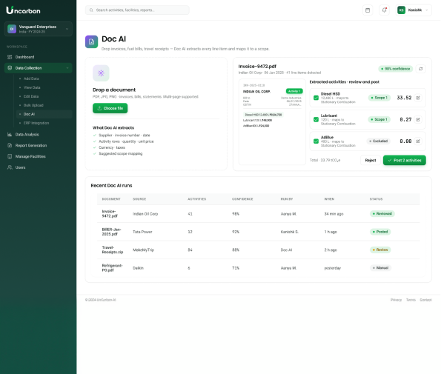Open Manage Facilities section
441x374 pixels.
coord(38,156)
